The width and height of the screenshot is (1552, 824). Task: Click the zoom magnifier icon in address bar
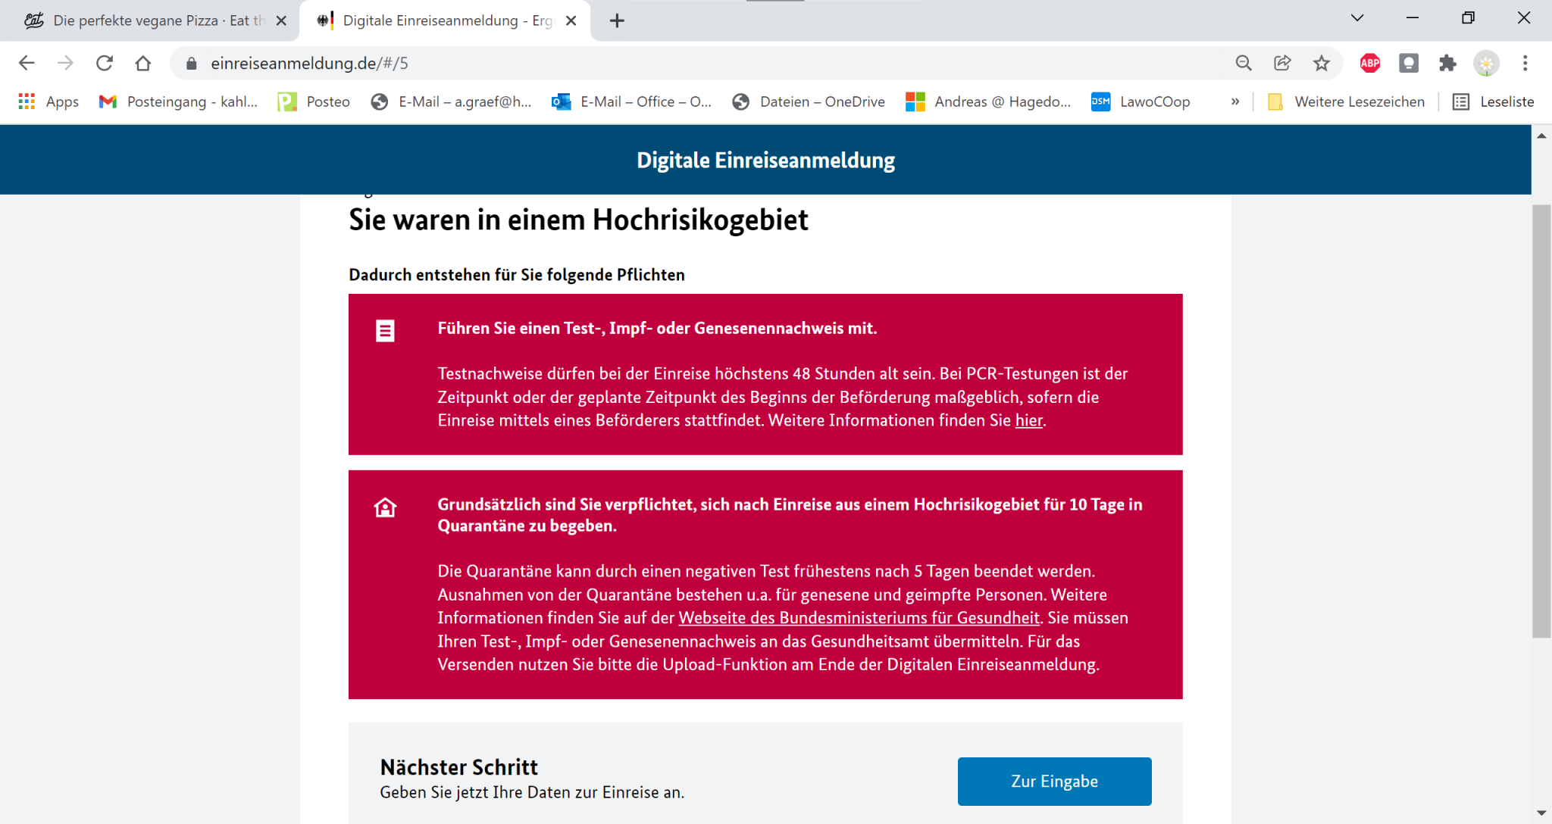click(1244, 64)
